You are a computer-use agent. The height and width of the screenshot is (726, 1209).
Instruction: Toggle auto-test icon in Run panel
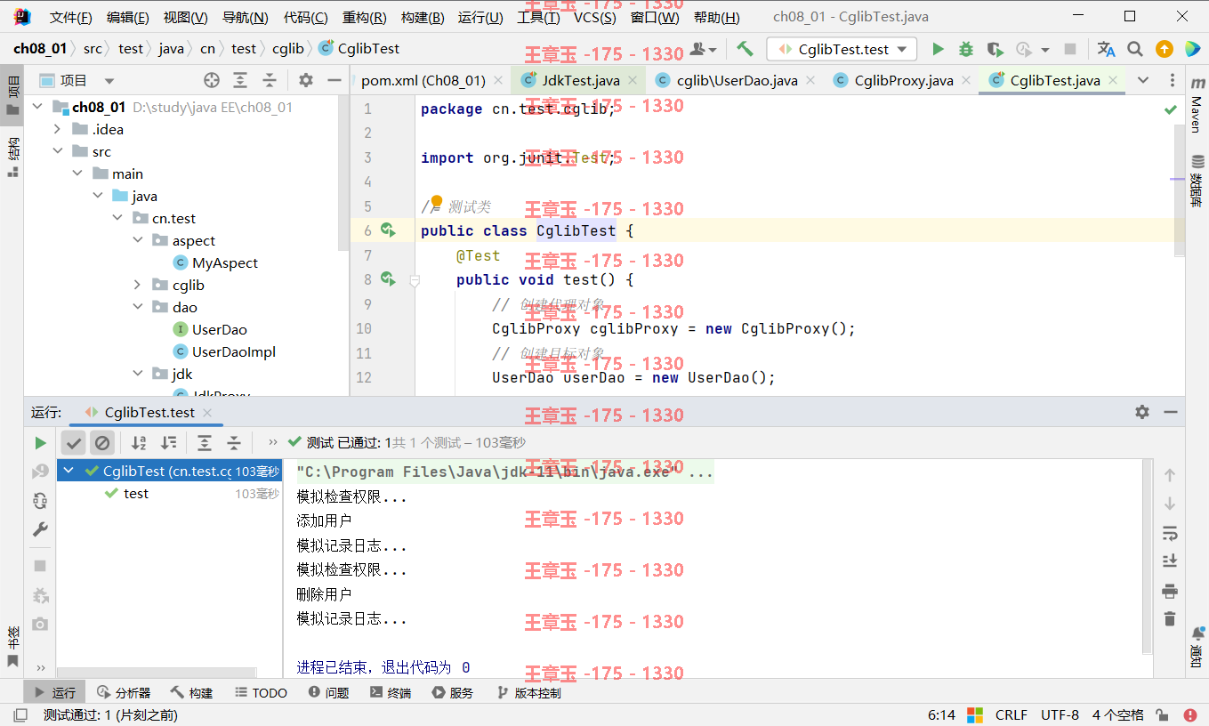click(x=40, y=500)
